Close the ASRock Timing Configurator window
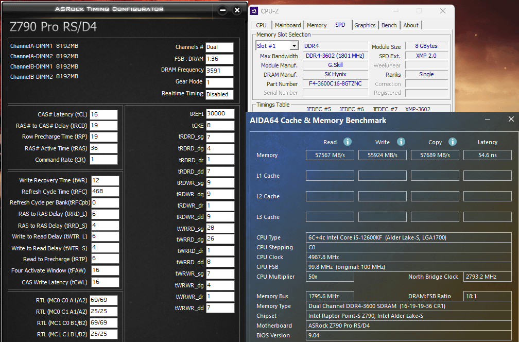This screenshot has height=342, width=519. (237, 10)
